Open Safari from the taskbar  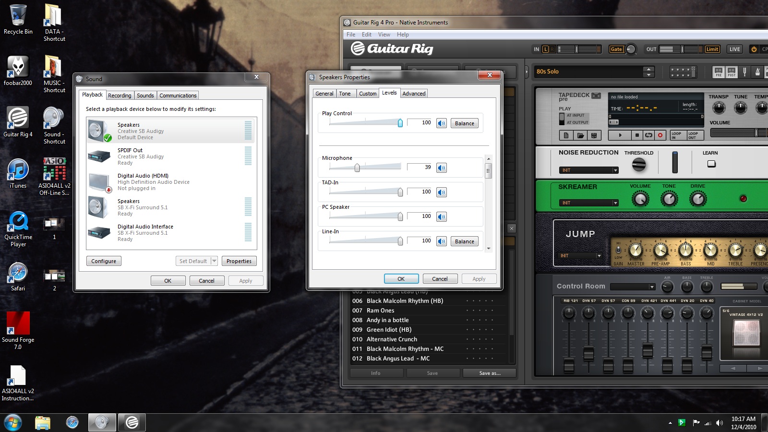pos(72,422)
